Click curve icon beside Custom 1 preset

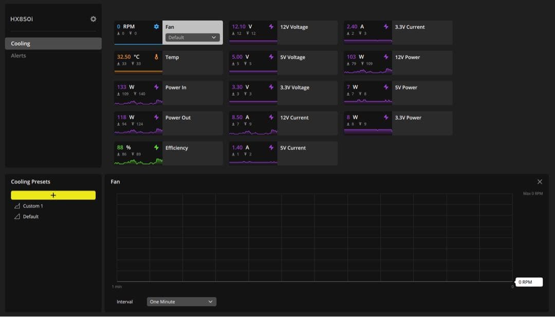(x=17, y=206)
